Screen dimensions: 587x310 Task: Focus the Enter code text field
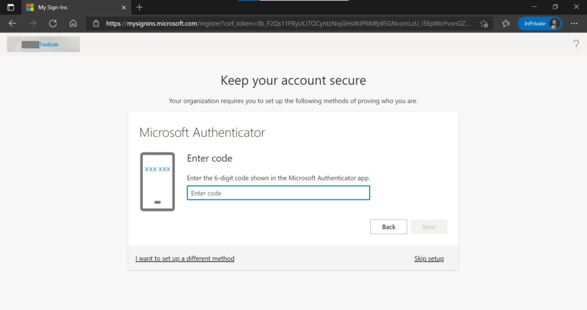[278, 194]
